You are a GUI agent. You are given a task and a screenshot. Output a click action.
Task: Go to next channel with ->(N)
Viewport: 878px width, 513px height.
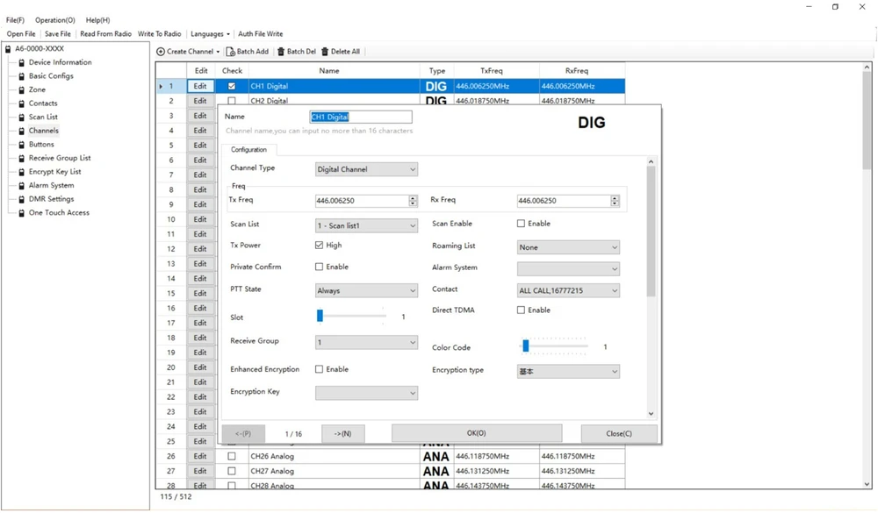pos(342,433)
